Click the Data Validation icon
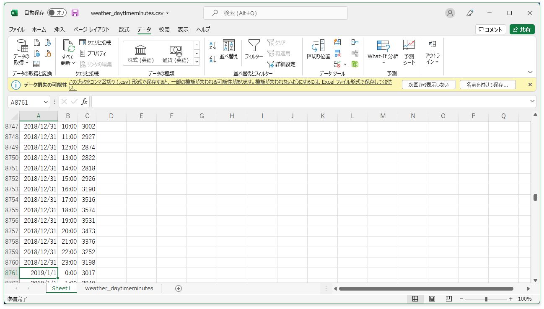Image resolution: width=544 pixels, height=309 pixels. pos(337,64)
